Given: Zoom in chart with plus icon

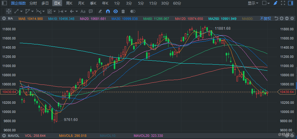Looking at the screenshot, I should 282,18.
